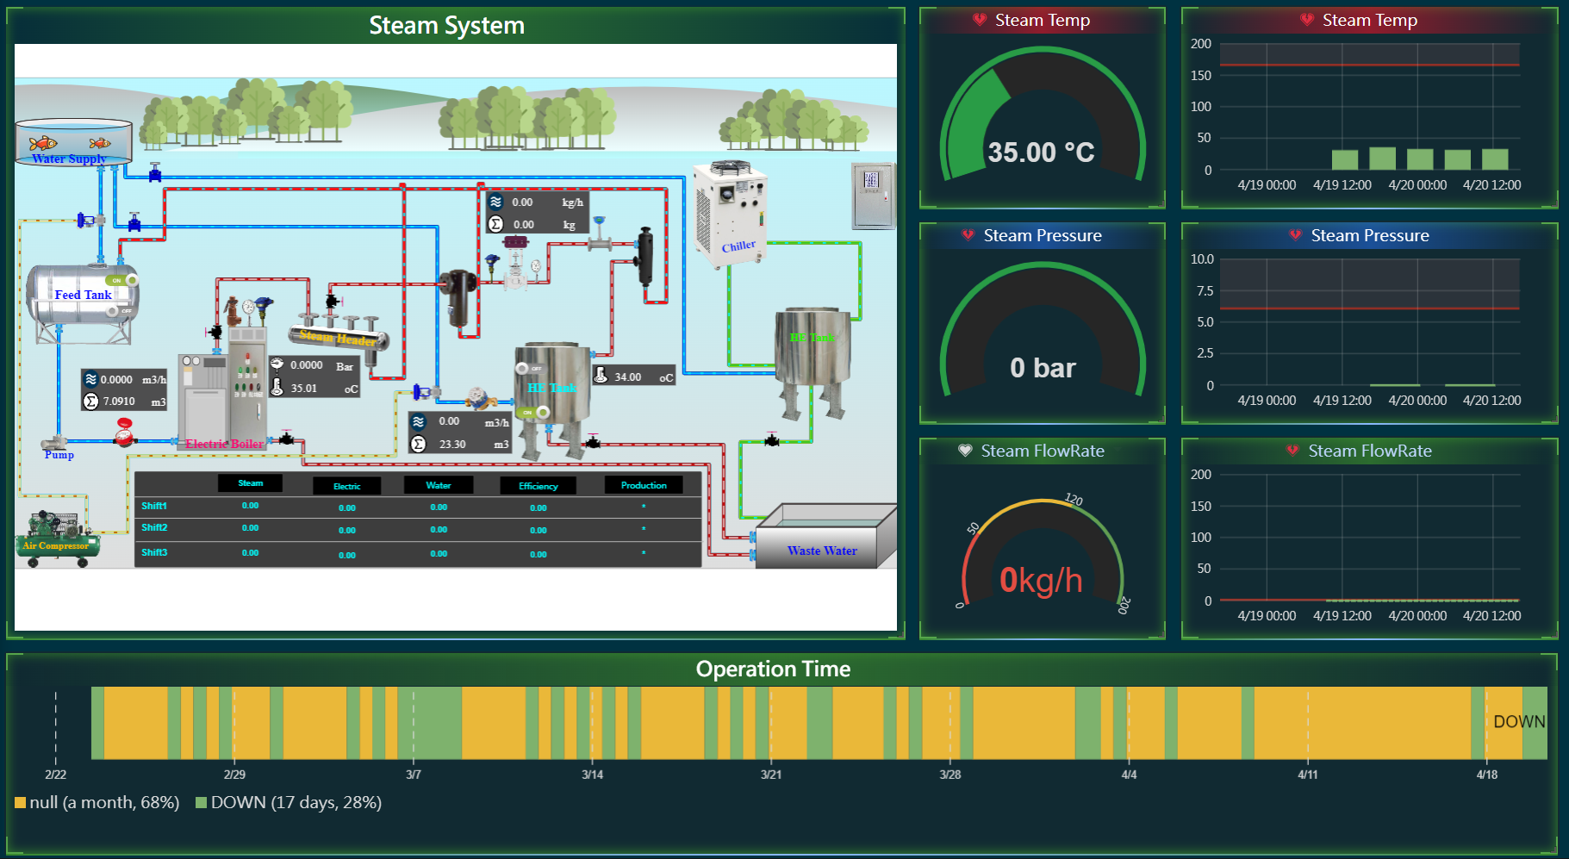This screenshot has height=859, width=1569.
Task: Toggle the HE Tank ON switch
Action: point(534,413)
